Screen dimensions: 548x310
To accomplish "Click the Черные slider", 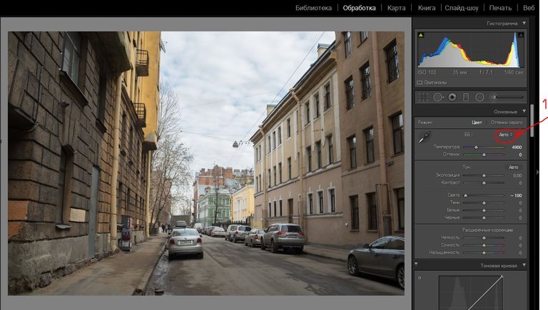I will [484, 217].
